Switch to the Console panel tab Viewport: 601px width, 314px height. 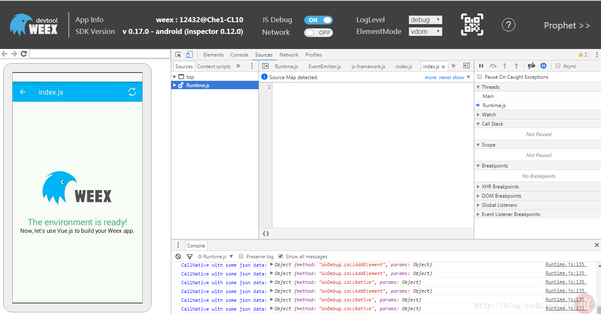click(239, 55)
